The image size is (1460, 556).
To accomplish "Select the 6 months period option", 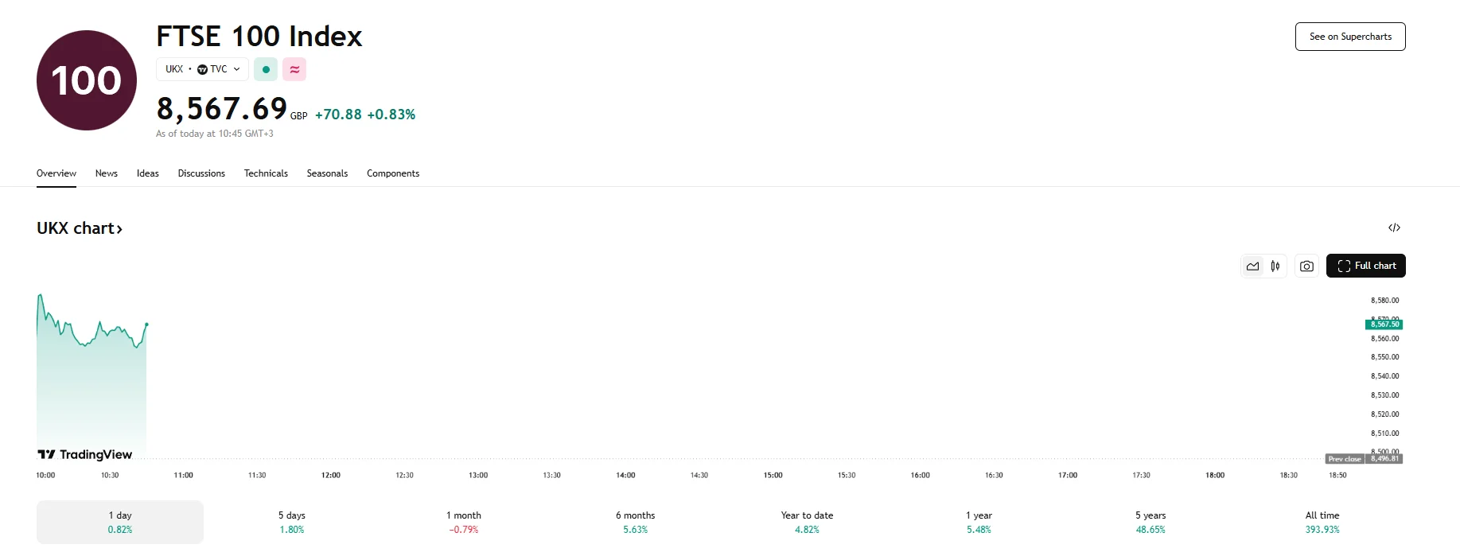I will [635, 522].
